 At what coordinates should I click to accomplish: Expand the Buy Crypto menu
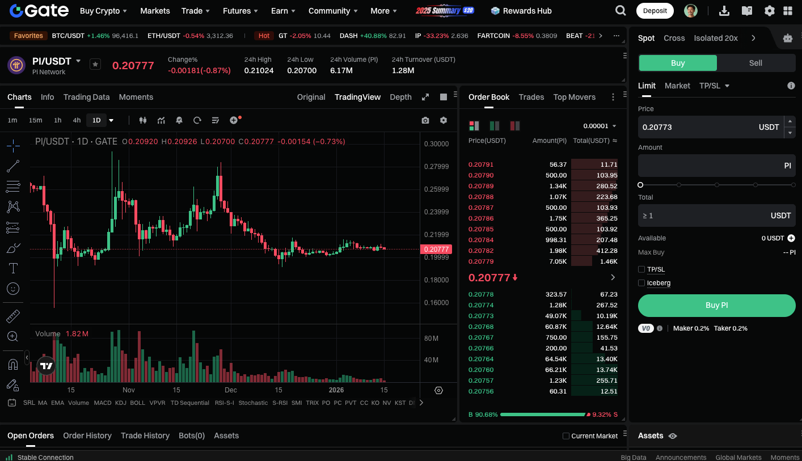(103, 11)
